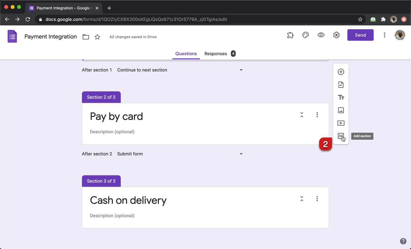This screenshot has width=411, height=249.
Task: Switch to the Responses tab
Action: click(x=216, y=54)
